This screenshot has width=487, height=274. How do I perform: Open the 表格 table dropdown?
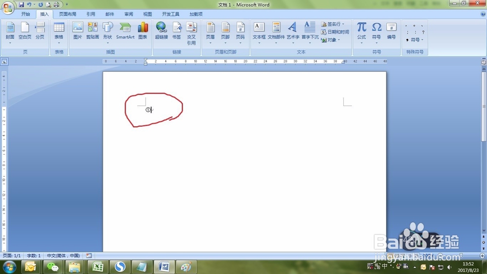59,33
